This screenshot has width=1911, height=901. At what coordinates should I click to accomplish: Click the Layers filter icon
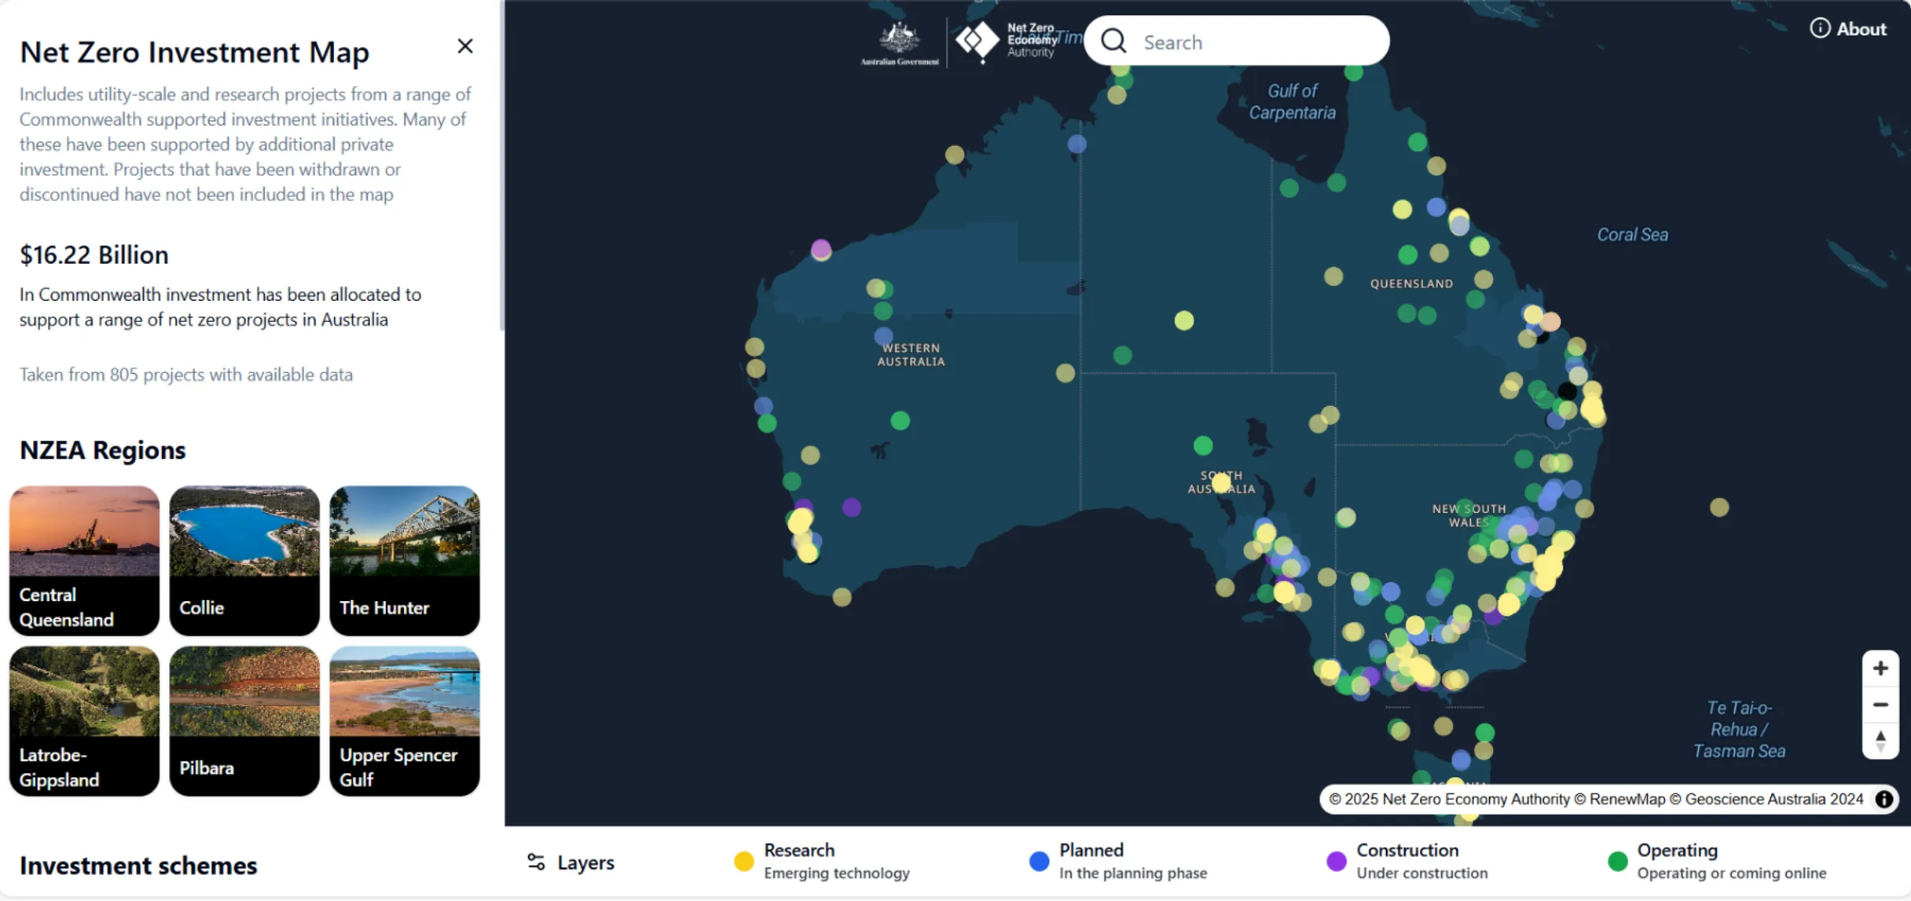(x=537, y=862)
